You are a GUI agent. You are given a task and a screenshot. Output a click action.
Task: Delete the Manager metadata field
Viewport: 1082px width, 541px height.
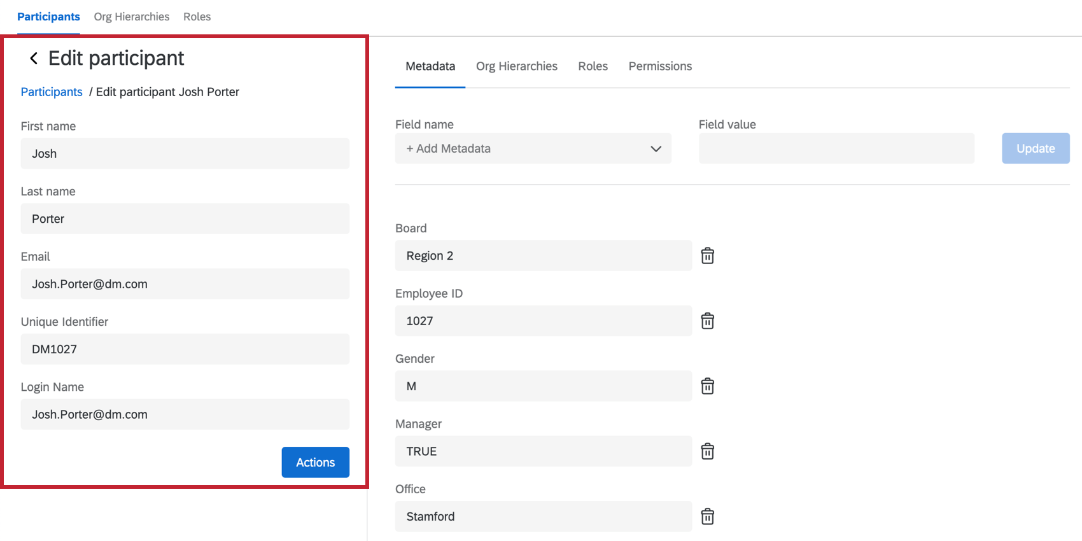(707, 451)
